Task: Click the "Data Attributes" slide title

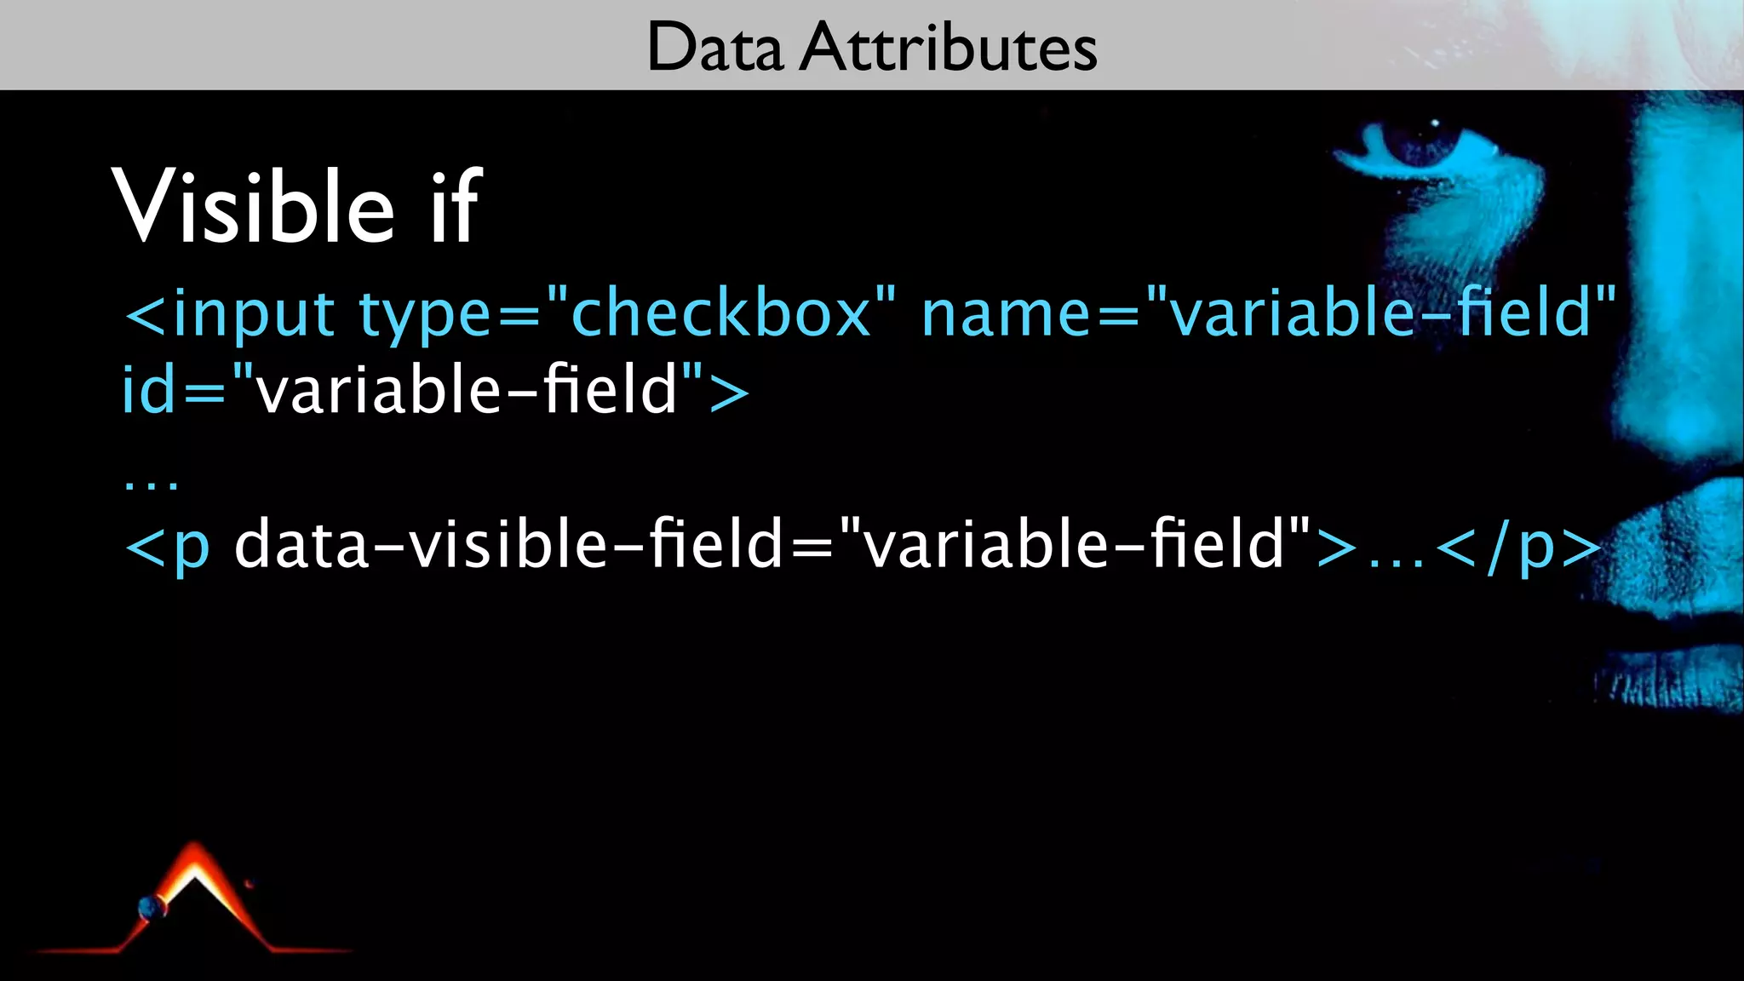Action: 872,46
